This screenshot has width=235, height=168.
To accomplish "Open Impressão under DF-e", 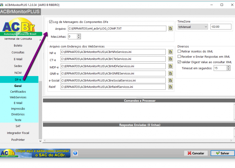I will [x=18, y=109].
